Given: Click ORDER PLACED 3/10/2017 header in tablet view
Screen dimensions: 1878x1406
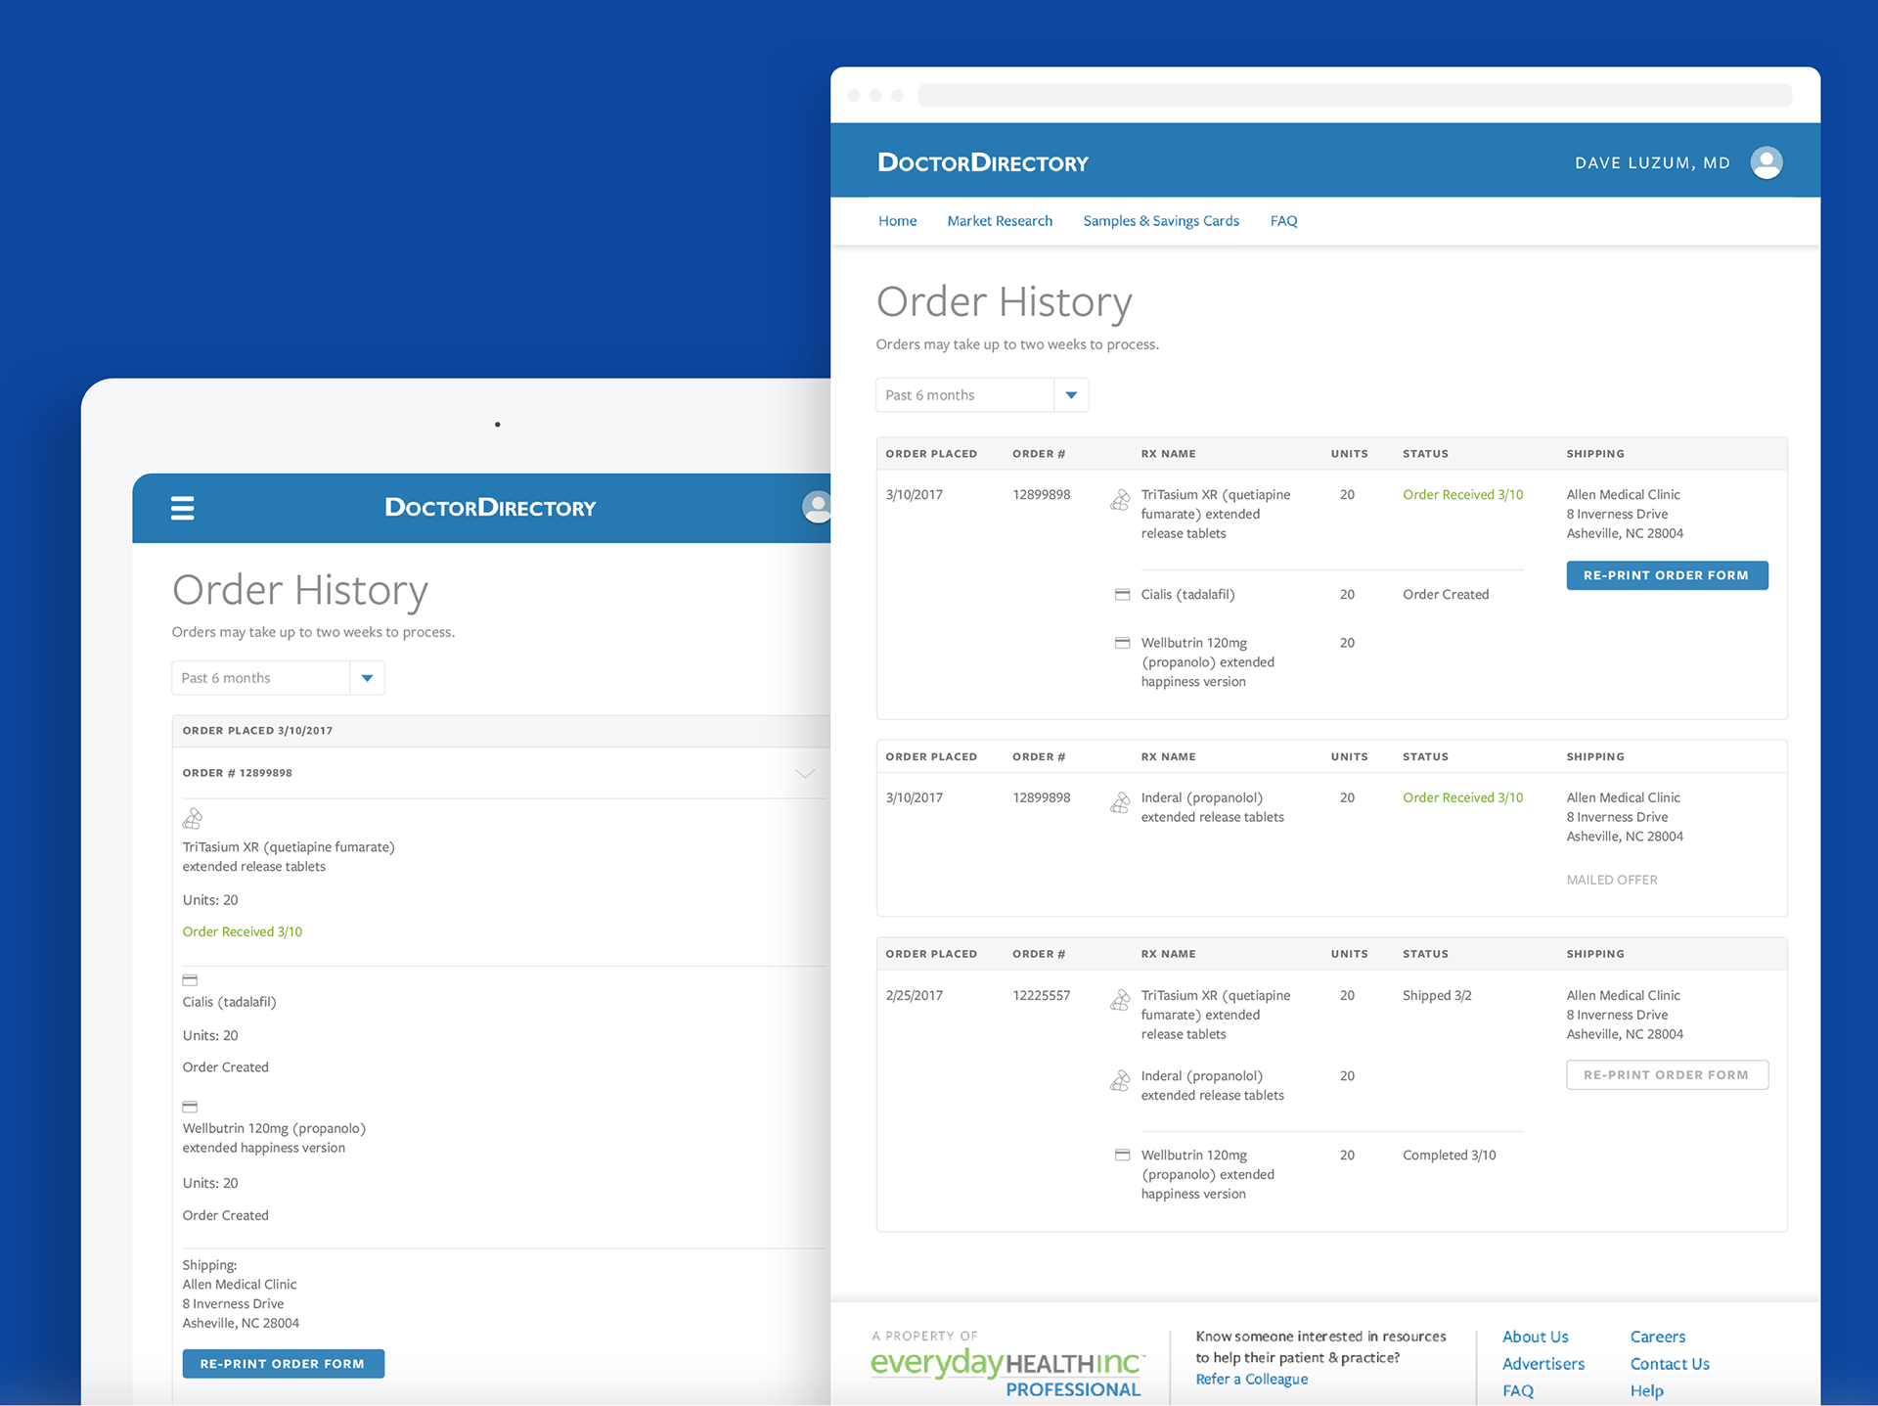Looking at the screenshot, I should click(257, 731).
